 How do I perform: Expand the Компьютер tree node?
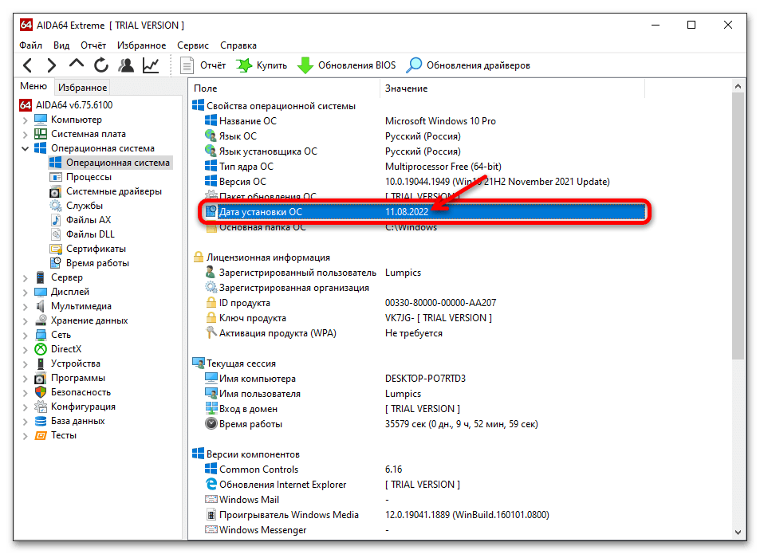coord(26,120)
